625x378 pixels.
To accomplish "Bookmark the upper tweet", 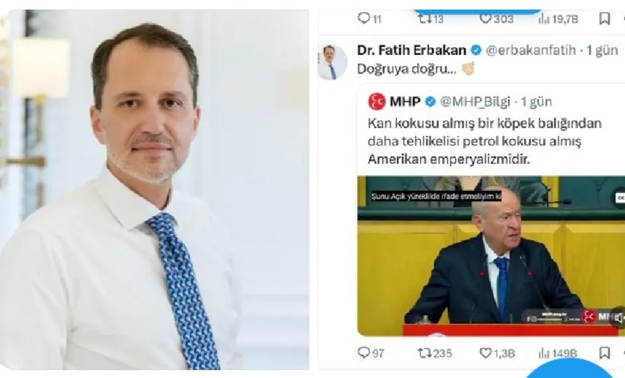I will (605, 18).
